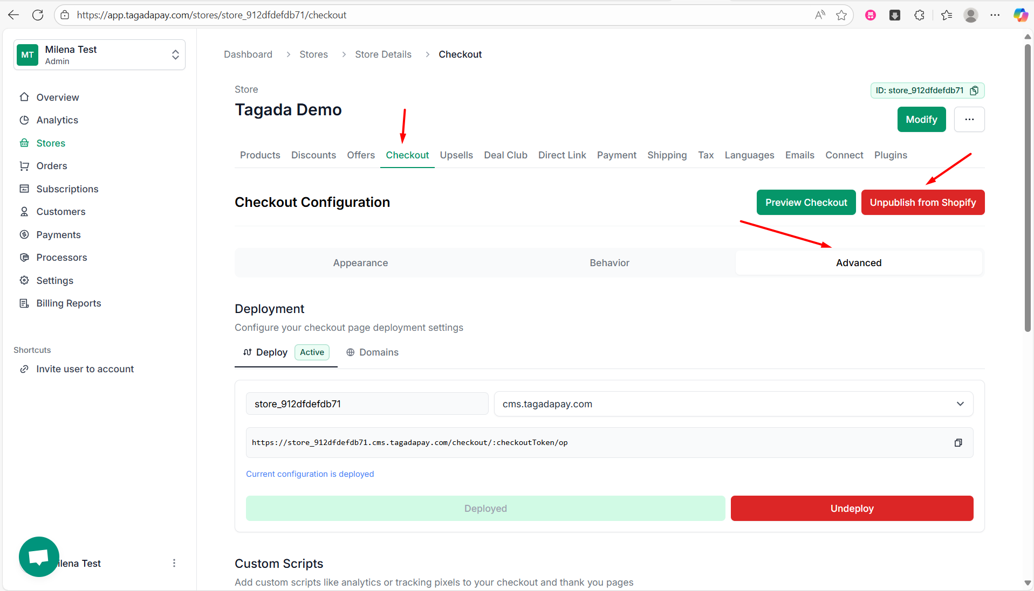Switch to the Domains sub-tab
Viewport: 1034px width, 591px height.
[x=372, y=352]
